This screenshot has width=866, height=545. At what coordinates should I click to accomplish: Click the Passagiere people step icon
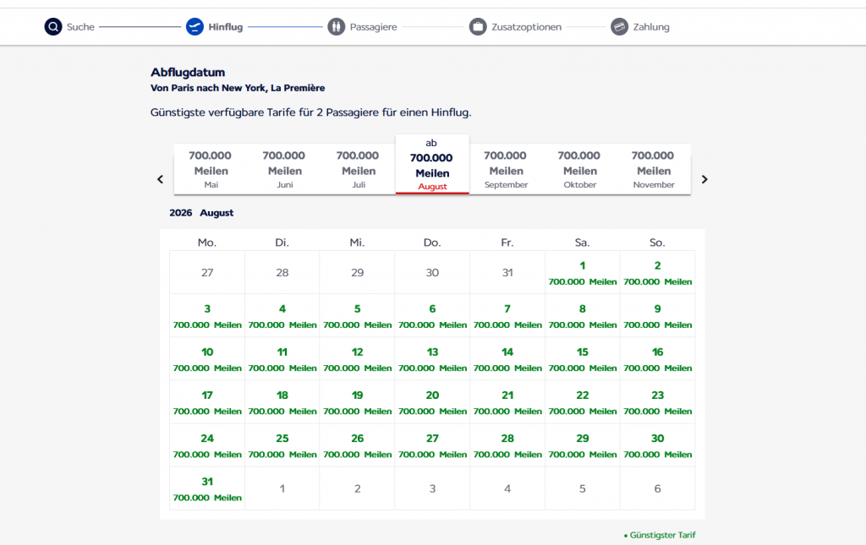click(337, 27)
